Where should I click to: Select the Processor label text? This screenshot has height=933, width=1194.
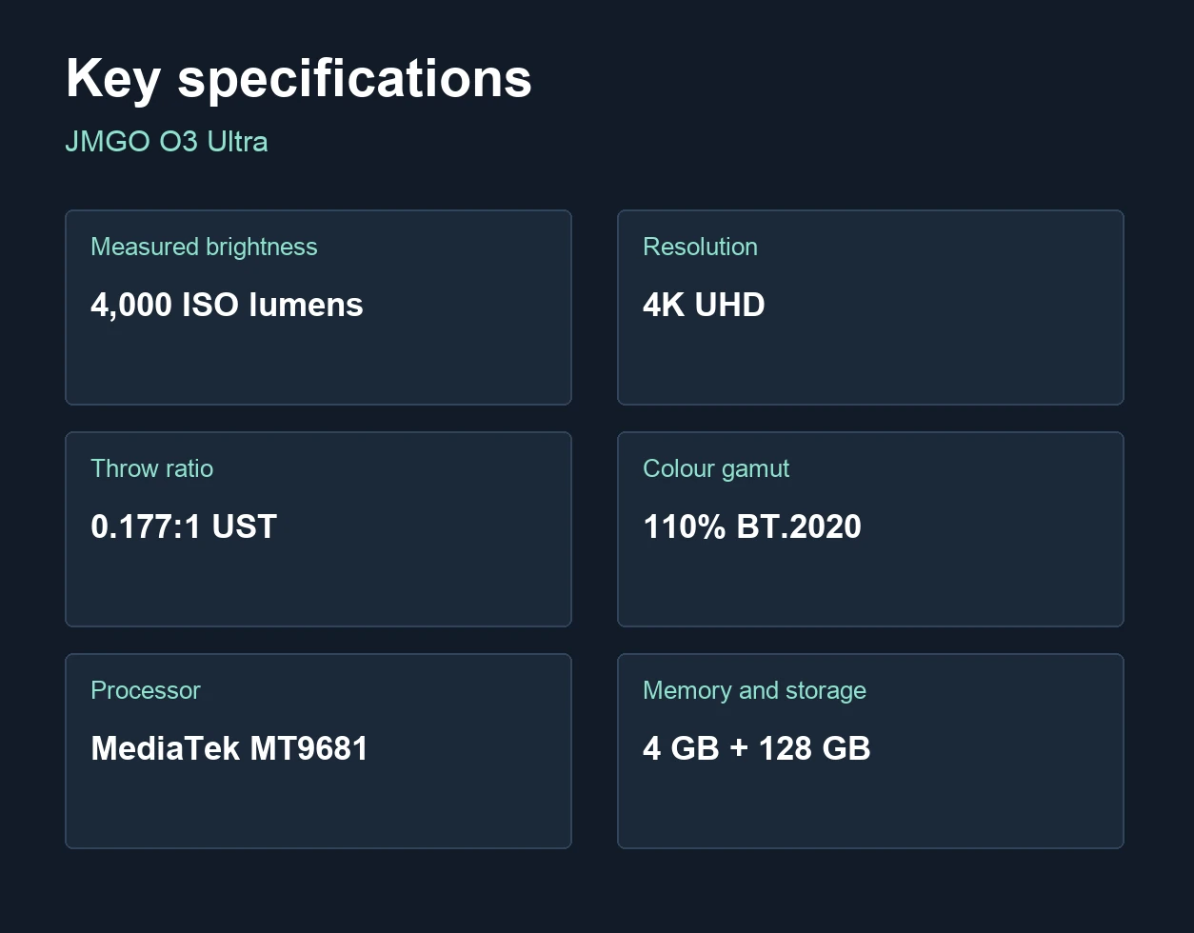[145, 690]
